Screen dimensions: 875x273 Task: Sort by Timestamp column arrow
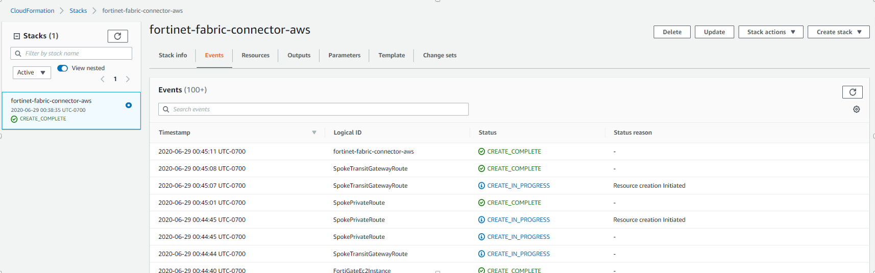point(314,132)
